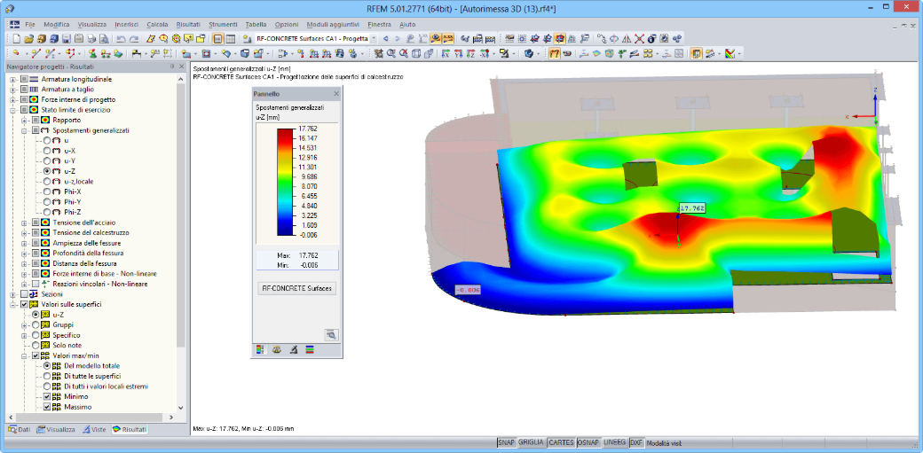Viewport: 923px width, 453px height.
Task: Click the color spectrum icon at toolbar end
Action: pyautogui.click(x=730, y=54)
